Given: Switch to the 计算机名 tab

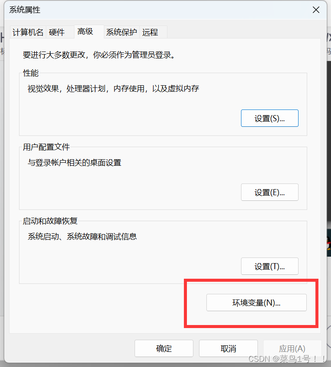Looking at the screenshot, I should pos(28,32).
